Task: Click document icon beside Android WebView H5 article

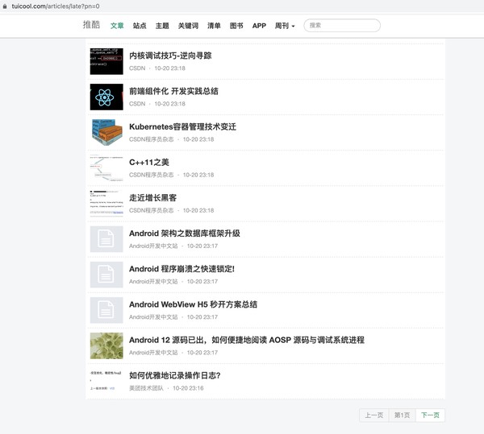Action: (106, 310)
